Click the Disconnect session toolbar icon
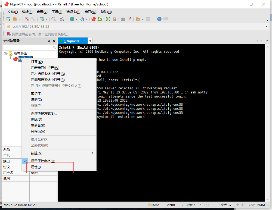 coord(27,19)
